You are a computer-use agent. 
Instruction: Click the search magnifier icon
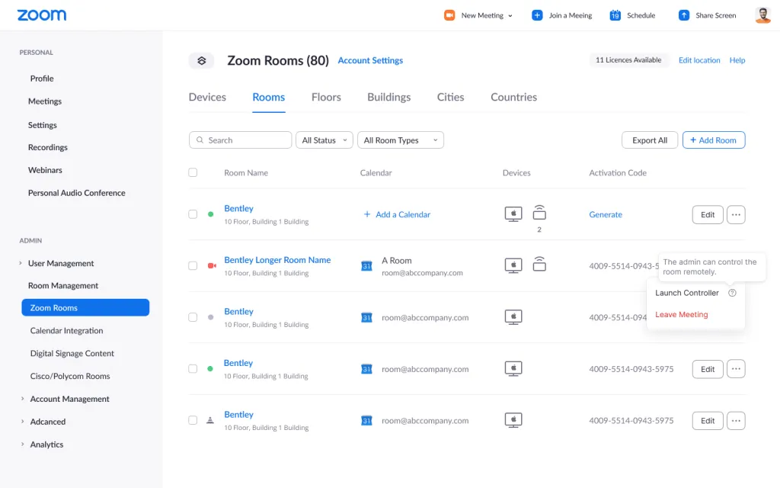point(200,140)
